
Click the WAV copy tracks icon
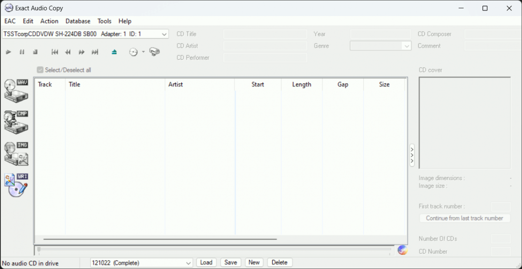pos(16,91)
